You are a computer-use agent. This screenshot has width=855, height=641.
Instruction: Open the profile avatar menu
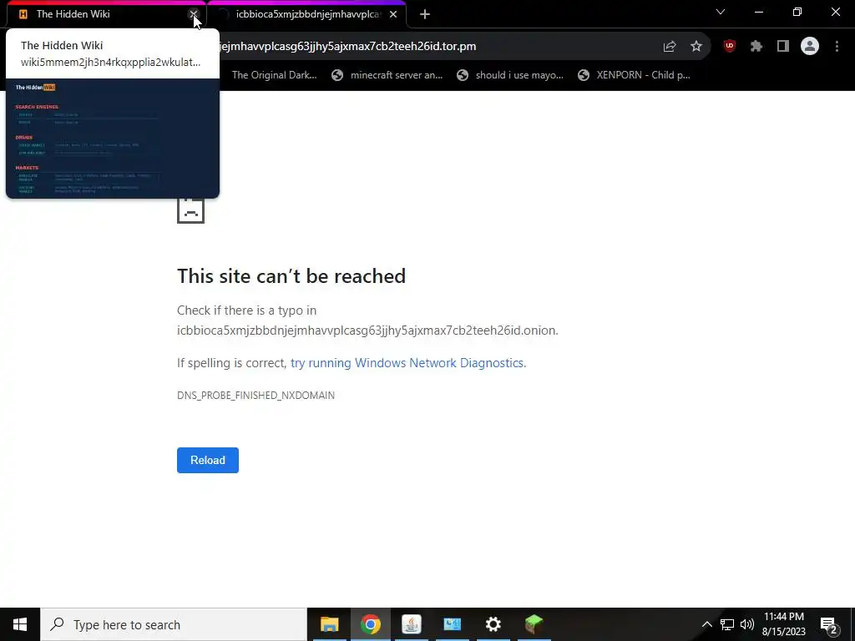[810, 47]
